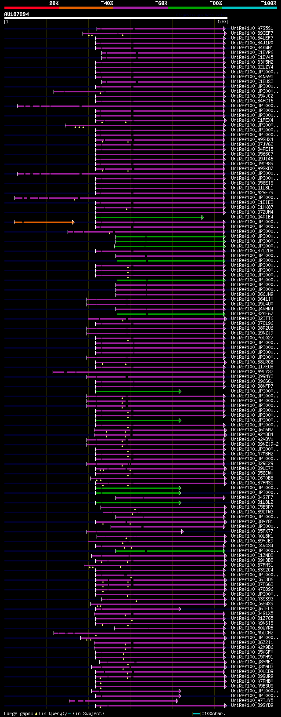Select the UniRef100_Q7JVG2 label
This screenshot has height=717, width=281.
(x=252, y=145)
